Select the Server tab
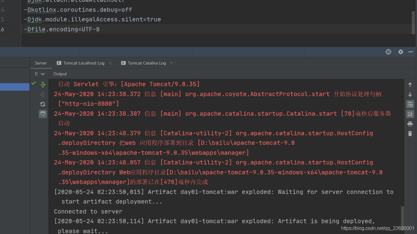Viewport: 417px width, 234px height. 41,63
